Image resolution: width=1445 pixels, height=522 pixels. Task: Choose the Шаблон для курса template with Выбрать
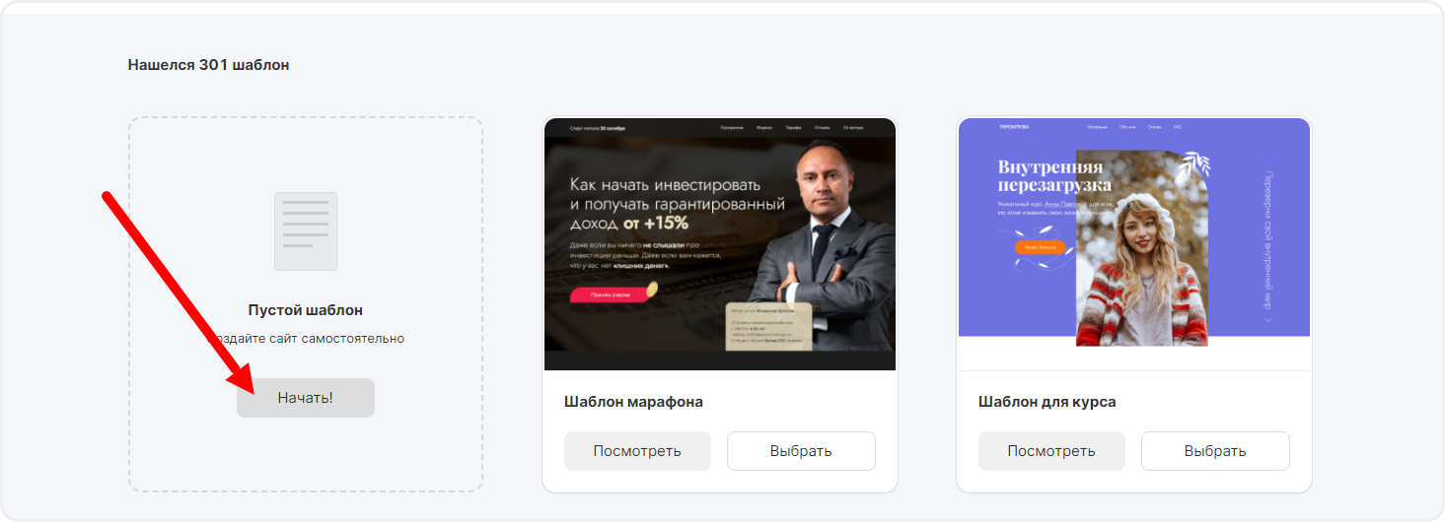pos(1215,451)
